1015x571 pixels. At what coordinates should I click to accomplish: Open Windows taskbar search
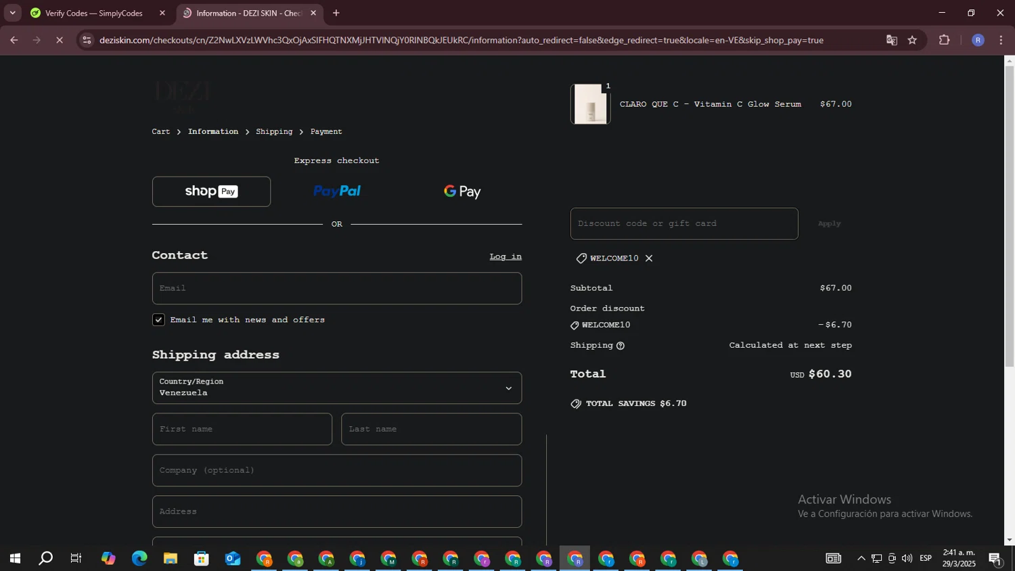point(46,558)
